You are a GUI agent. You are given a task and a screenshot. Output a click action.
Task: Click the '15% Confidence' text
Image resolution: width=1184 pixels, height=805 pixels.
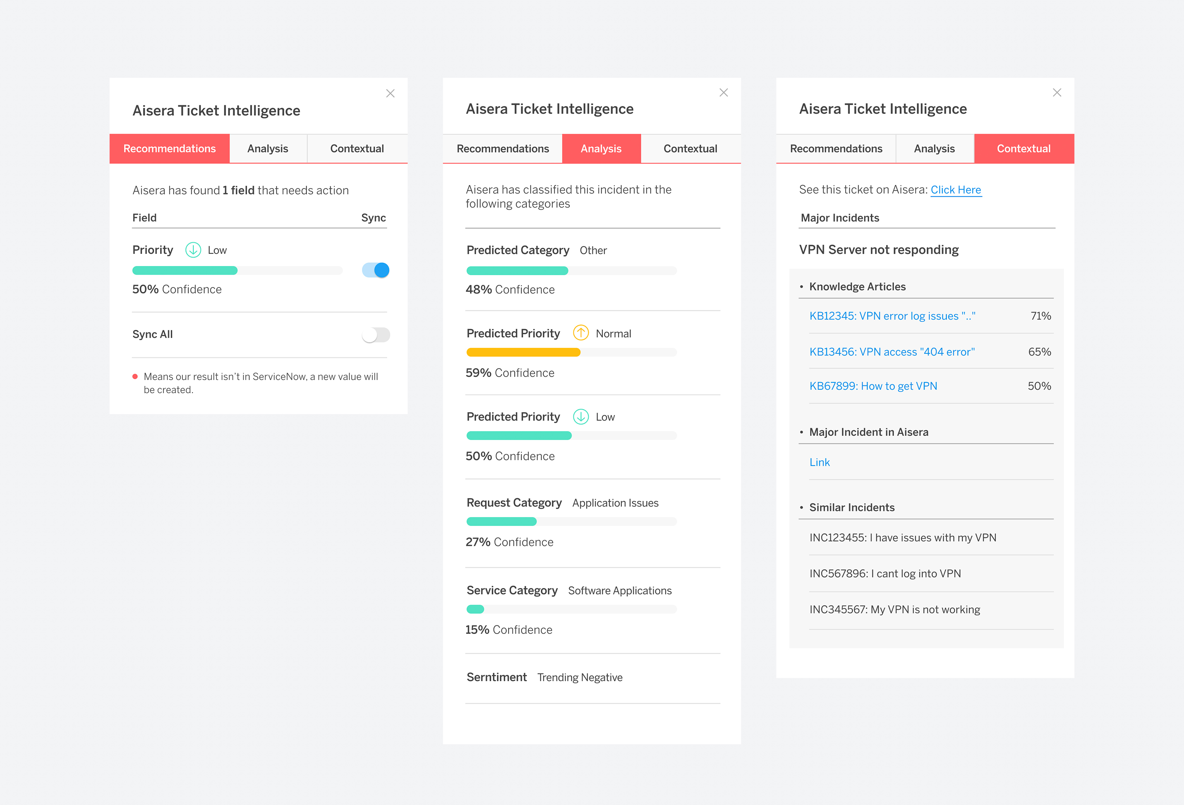click(x=509, y=630)
